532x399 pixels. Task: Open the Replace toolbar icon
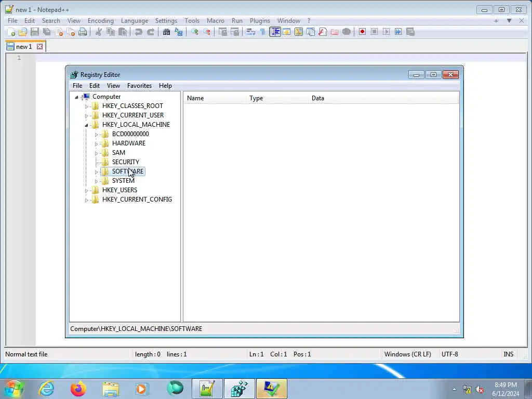(x=179, y=32)
